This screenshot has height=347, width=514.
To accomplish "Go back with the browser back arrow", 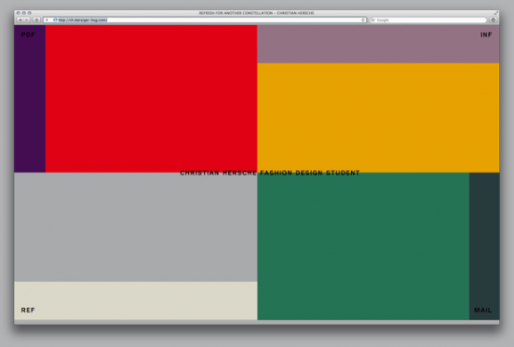I will coord(20,20).
